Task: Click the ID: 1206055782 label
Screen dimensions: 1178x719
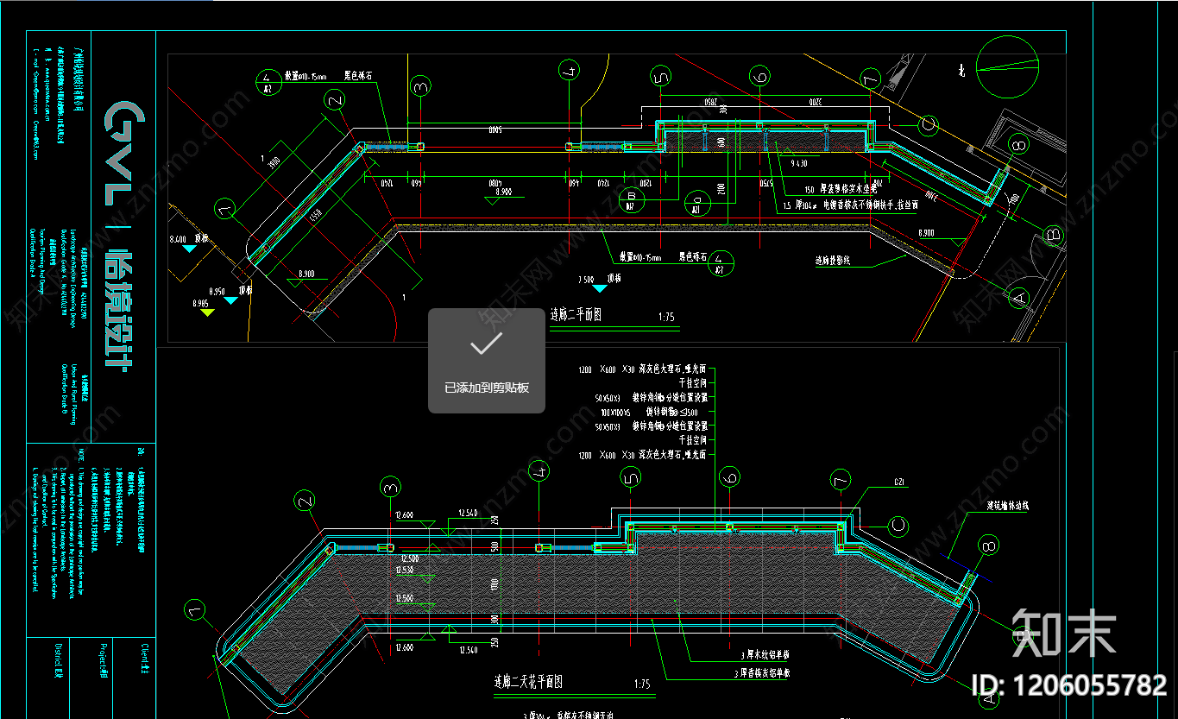Action: pyautogui.click(x=1070, y=685)
